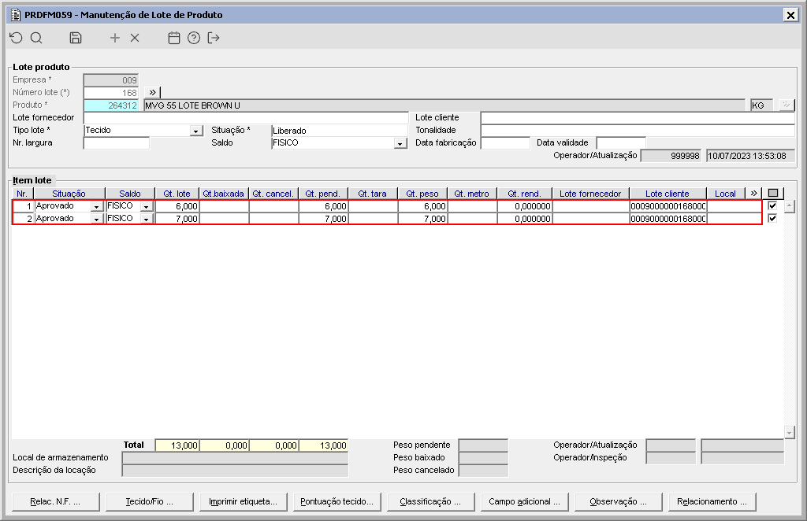Click the Número lote input field
807x521 pixels.
tap(110, 93)
